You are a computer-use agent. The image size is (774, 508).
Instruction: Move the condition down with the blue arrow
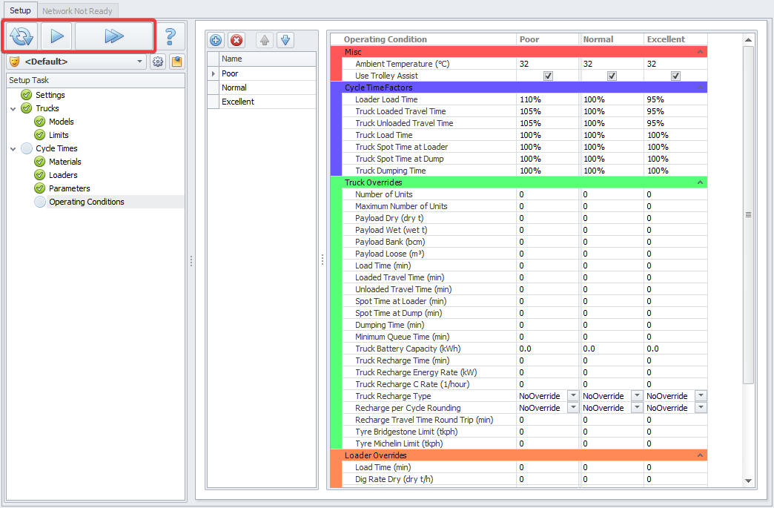pos(285,40)
